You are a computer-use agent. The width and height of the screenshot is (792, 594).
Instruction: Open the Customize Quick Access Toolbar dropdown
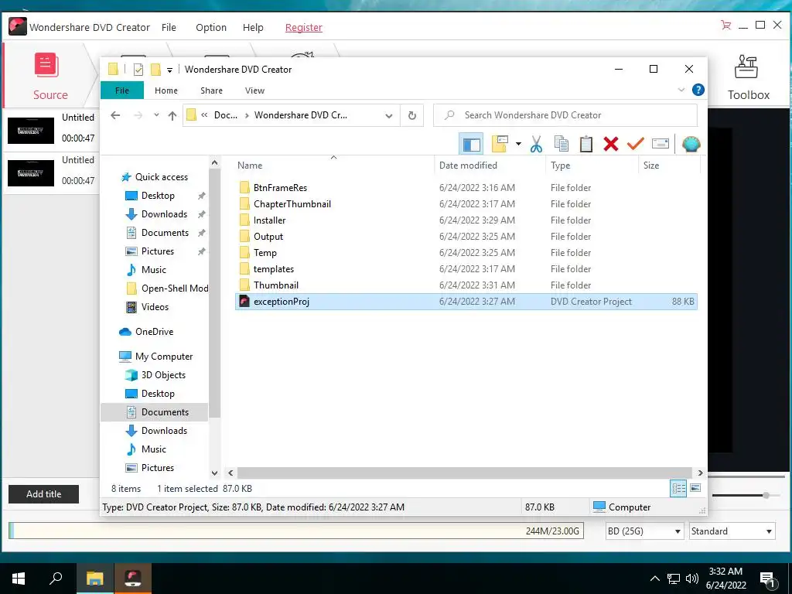point(169,70)
